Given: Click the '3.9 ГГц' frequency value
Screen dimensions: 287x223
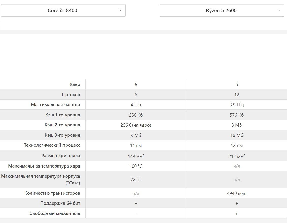Looking at the screenshot, I should (x=237, y=105).
